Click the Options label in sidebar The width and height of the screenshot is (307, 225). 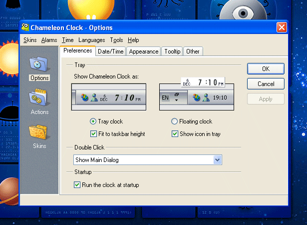tap(39, 78)
